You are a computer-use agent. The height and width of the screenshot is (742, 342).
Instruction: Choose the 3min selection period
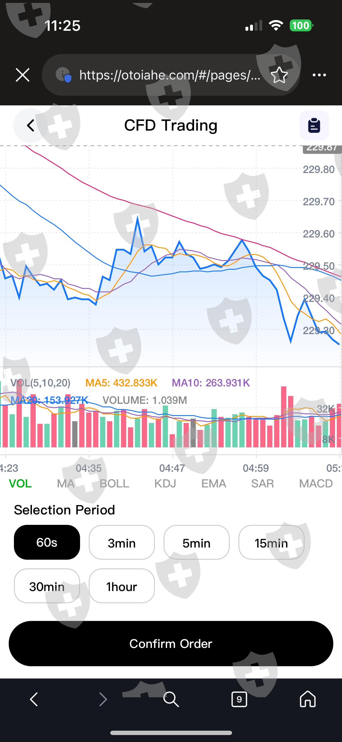click(x=122, y=542)
